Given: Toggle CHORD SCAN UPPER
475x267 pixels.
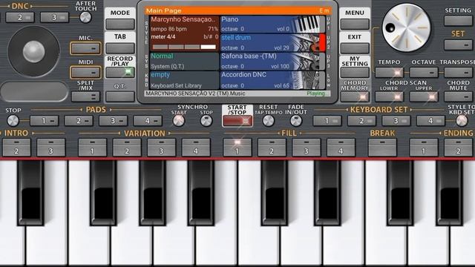Looking at the screenshot, I should [x=424, y=97].
